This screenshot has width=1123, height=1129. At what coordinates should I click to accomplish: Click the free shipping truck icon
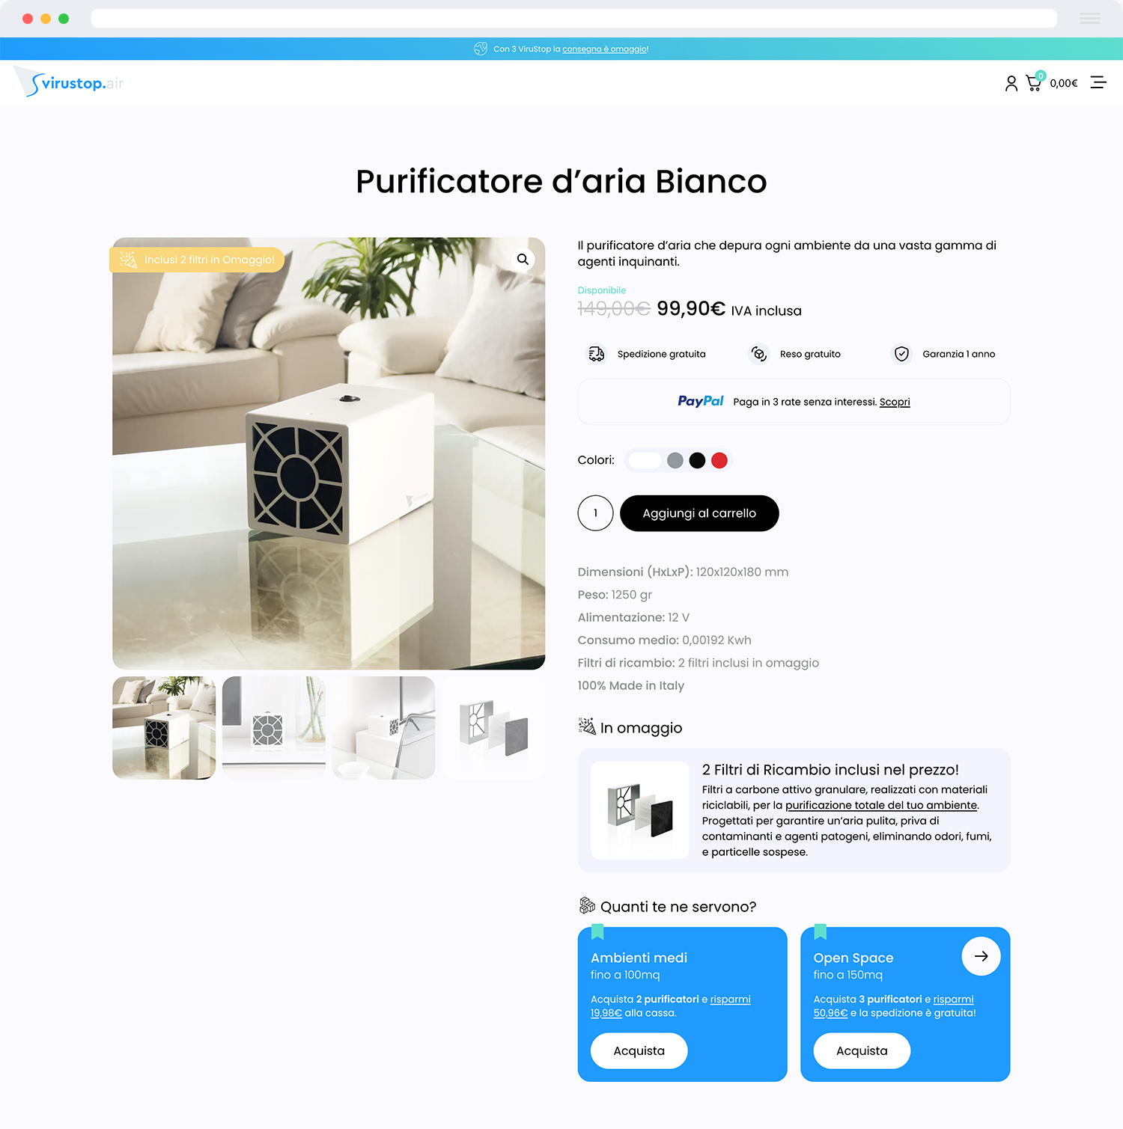click(x=596, y=354)
